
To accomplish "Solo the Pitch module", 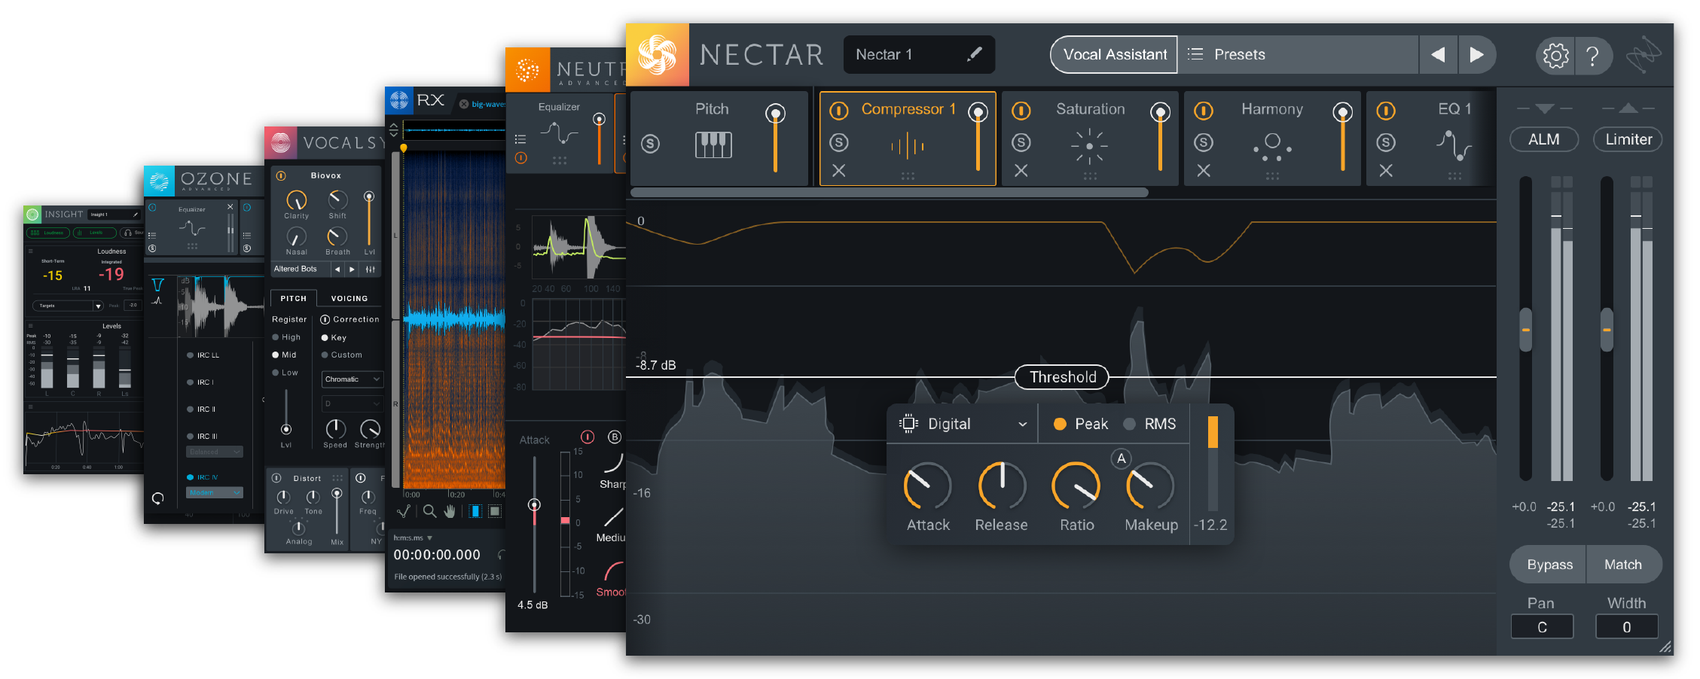I will (651, 144).
